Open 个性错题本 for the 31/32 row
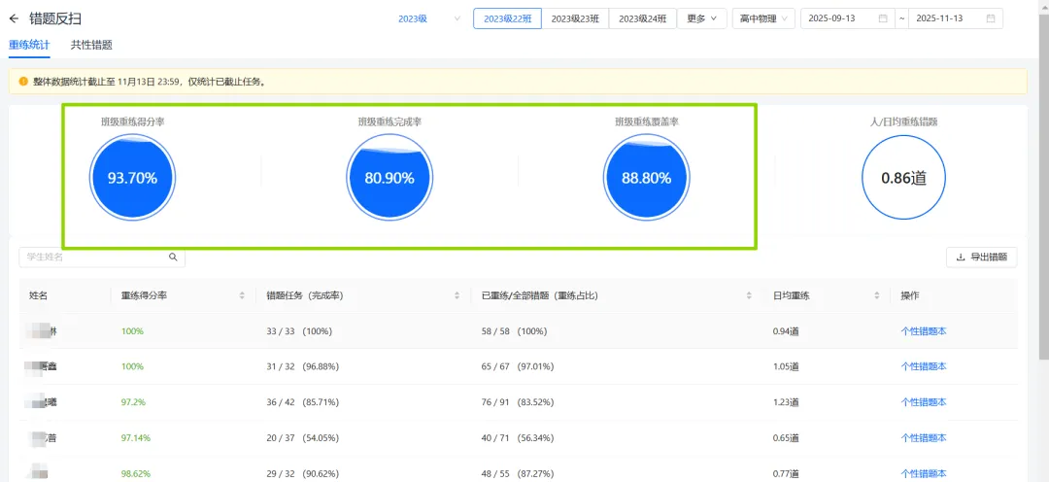The width and height of the screenshot is (1049, 482). (x=924, y=366)
